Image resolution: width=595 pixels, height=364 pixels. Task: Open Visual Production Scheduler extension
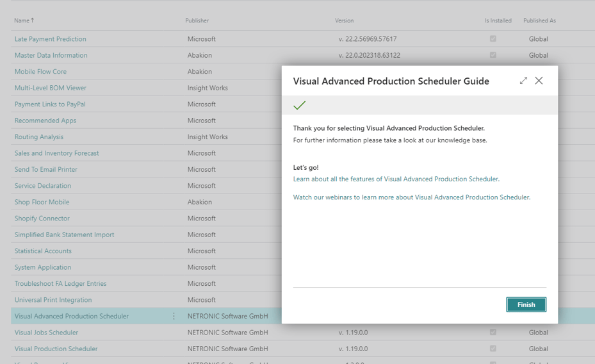56,349
